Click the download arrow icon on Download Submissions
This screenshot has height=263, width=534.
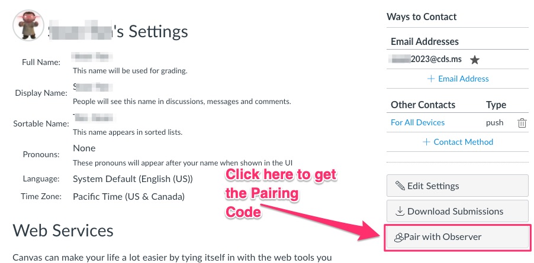click(x=400, y=212)
